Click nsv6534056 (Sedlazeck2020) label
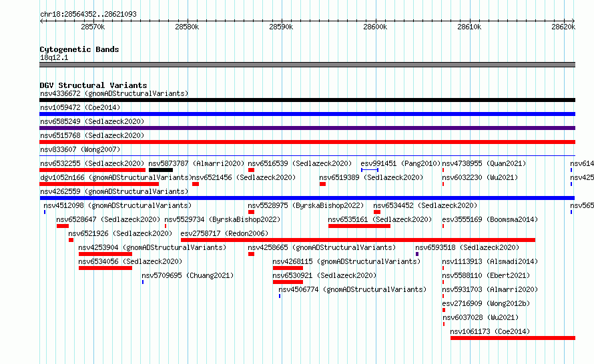 (x=130, y=261)
